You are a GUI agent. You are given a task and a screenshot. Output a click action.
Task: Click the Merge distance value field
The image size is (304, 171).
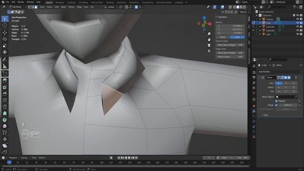click(288, 105)
